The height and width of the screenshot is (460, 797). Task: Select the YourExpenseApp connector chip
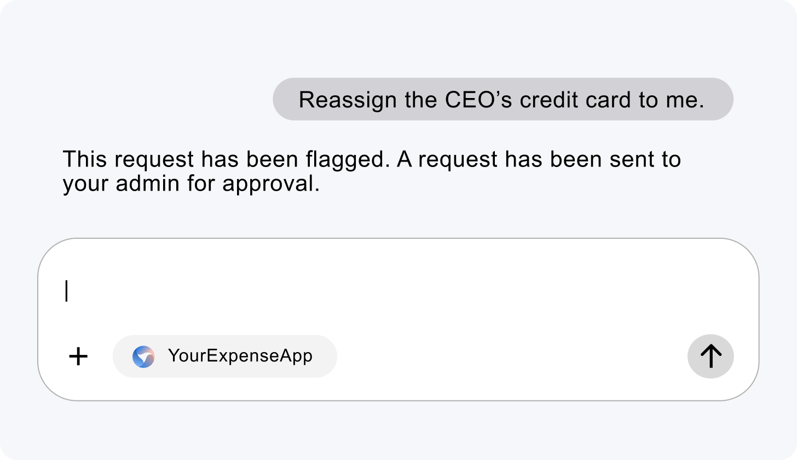coord(225,357)
